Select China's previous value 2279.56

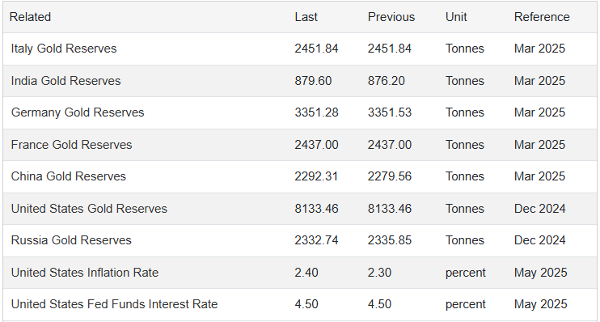pyautogui.click(x=390, y=176)
